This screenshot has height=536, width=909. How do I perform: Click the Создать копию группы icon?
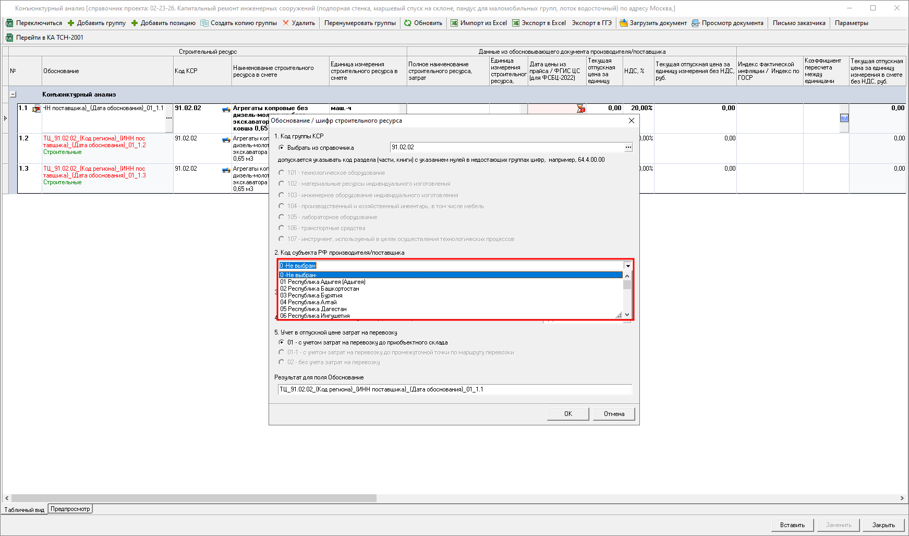(x=204, y=23)
